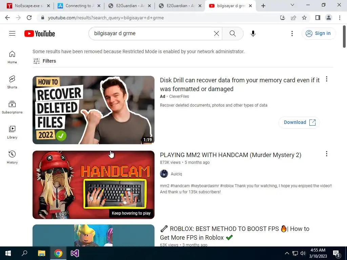The height and width of the screenshot is (260, 347).
Task: Open volume control in system tray
Action: pyautogui.click(x=303, y=253)
